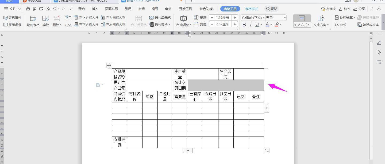Click the pen icon in right sidebar
Image resolution: width=385 pixels, height=164 pixels.
(379, 43)
